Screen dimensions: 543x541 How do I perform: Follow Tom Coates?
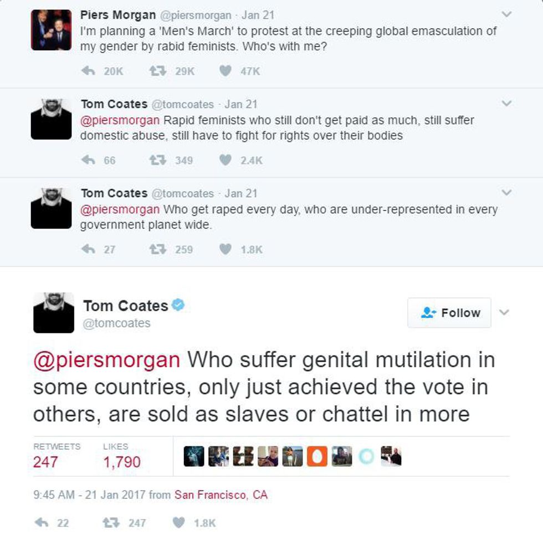tap(449, 313)
